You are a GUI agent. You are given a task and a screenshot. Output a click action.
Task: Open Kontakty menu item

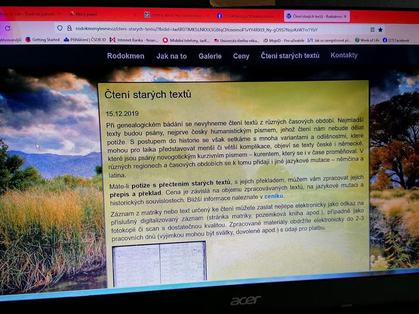point(344,55)
